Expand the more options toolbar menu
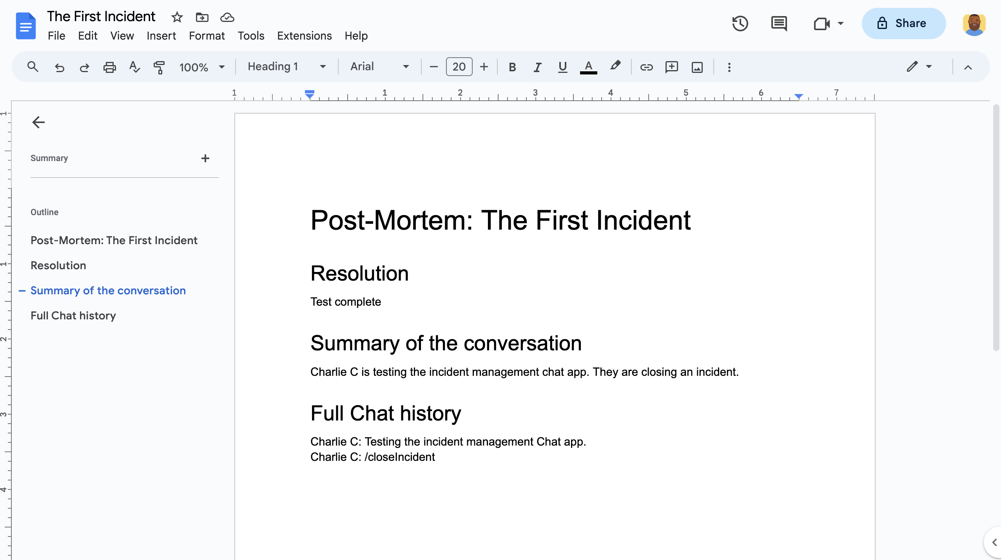 click(x=729, y=67)
